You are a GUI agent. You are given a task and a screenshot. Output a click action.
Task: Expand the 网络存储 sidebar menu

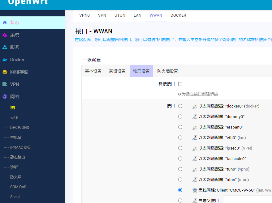32,72
